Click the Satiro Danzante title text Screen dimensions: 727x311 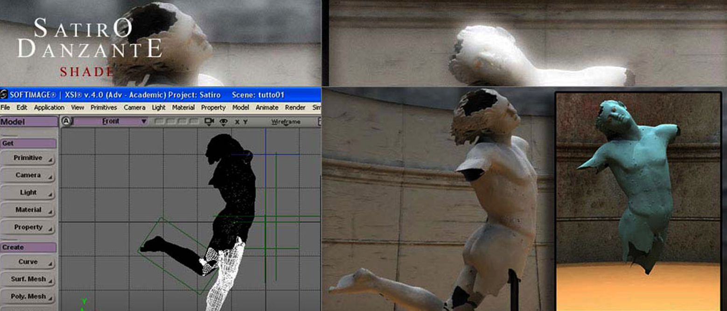90,38
